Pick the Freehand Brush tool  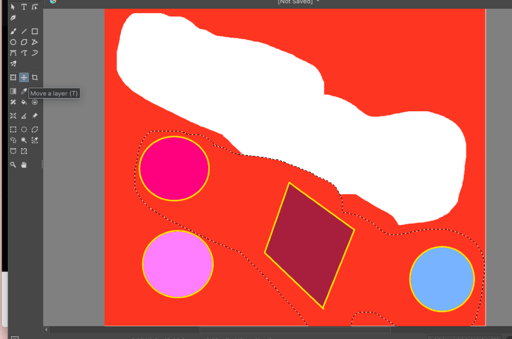pos(13,32)
